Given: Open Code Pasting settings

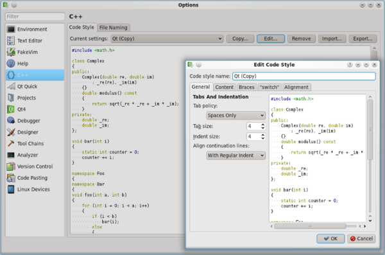Looking at the screenshot, I should (35, 178).
